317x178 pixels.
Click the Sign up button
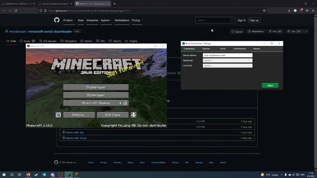(x=254, y=20)
